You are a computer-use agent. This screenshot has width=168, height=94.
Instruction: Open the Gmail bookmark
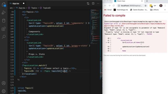coord(108,10)
